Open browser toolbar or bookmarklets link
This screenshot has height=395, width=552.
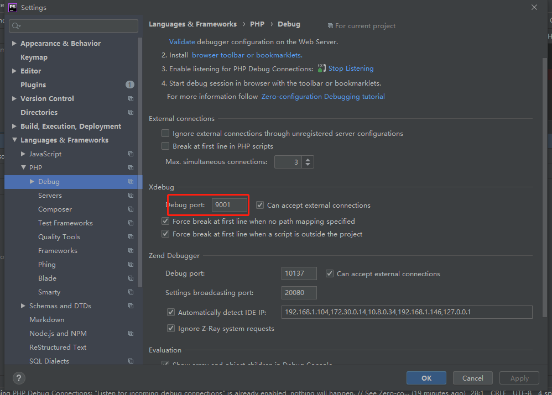coord(247,55)
